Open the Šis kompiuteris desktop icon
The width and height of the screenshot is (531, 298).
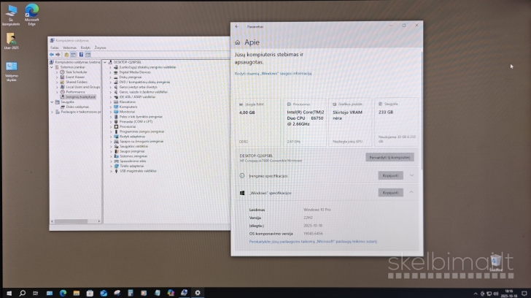[12, 12]
